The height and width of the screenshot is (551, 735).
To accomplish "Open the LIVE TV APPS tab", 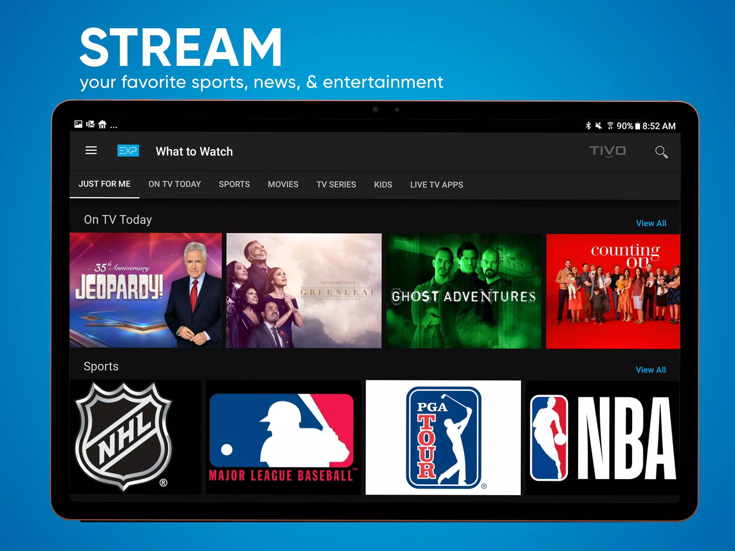I will click(x=437, y=185).
